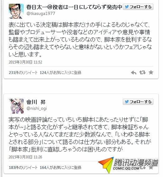This screenshot has width=163, height=177.
Task: Click reply icon on first tweet
Action: coord(133,73)
